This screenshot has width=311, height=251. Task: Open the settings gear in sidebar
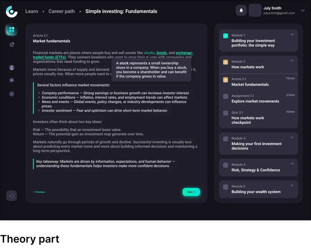click(12, 80)
